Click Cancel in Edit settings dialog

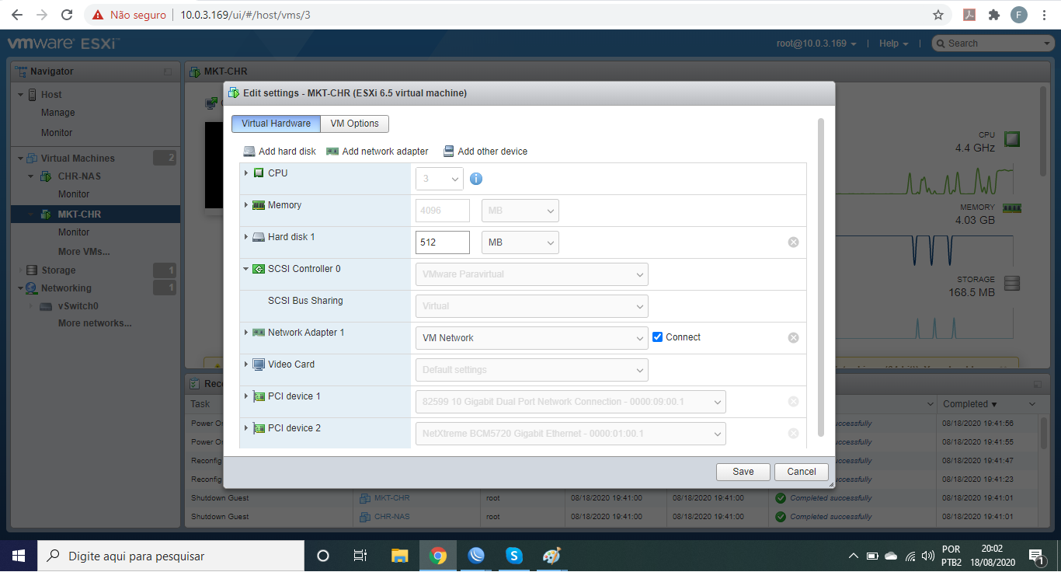point(802,472)
